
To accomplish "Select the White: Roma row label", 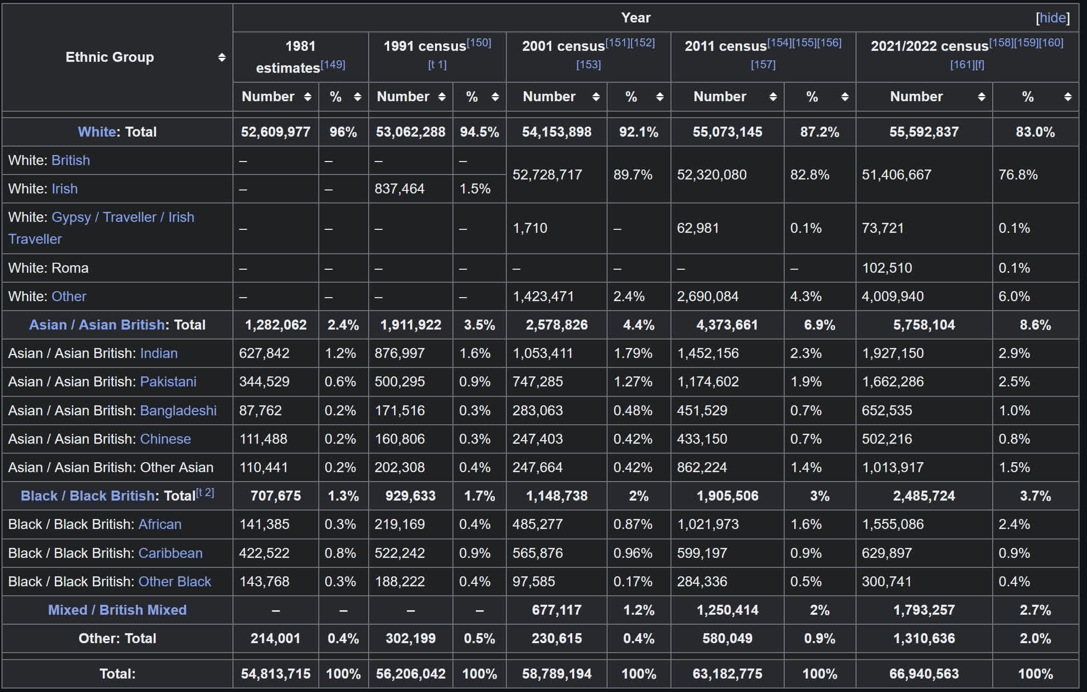I will tap(117, 268).
